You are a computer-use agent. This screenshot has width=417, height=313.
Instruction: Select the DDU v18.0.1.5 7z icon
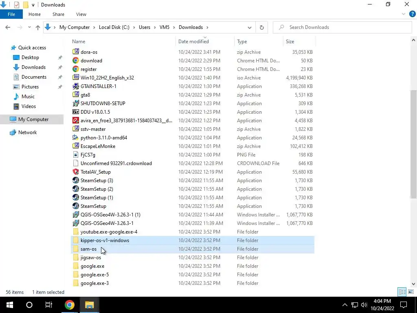(76, 112)
